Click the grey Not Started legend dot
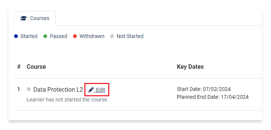This screenshot has height=130, width=271. [112, 36]
